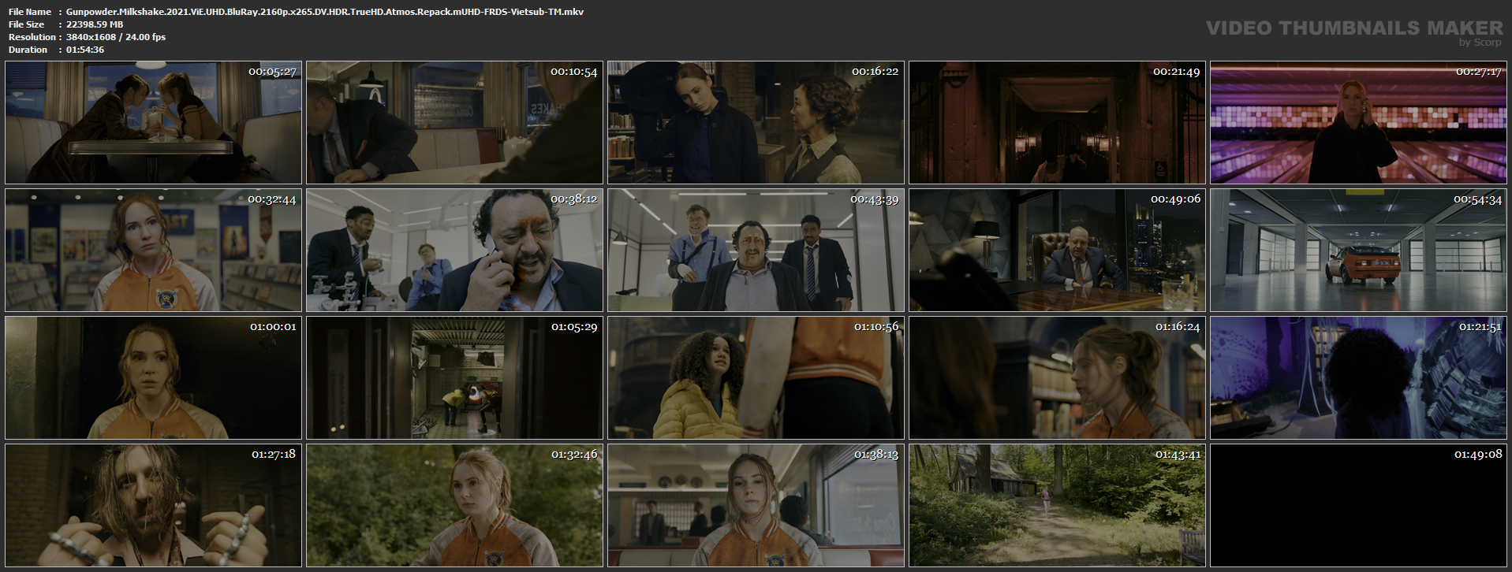1512x572 pixels.
Task: Select the thumbnail at 01:21:51
Action: (1358, 378)
